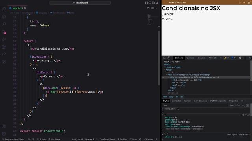The width and height of the screenshot is (252, 141).
Task: Open the editor More Actions ellipsis
Action: coord(156,8)
